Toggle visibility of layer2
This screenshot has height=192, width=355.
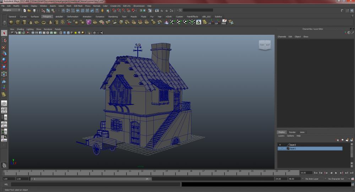[x=280, y=145]
